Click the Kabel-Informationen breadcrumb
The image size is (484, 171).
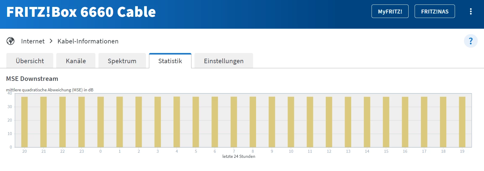(88, 41)
